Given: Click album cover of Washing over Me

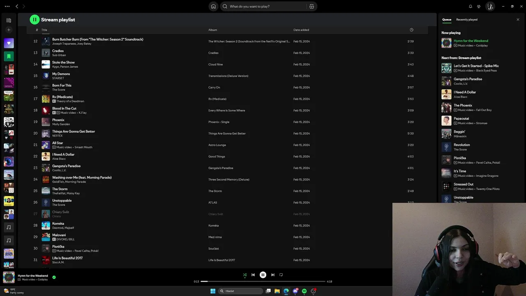Looking at the screenshot, I should pyautogui.click(x=46, y=179).
